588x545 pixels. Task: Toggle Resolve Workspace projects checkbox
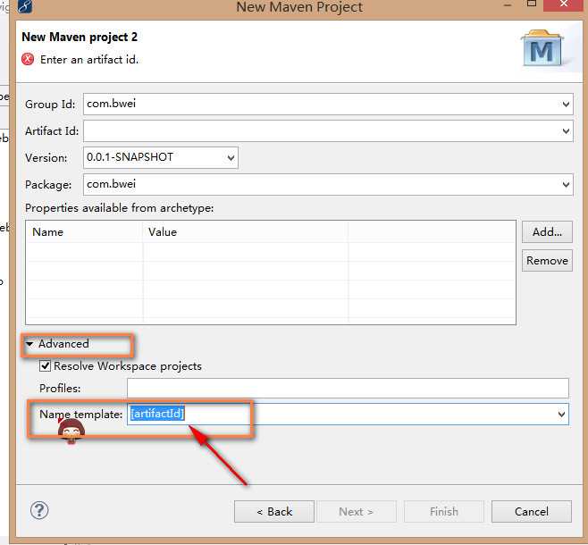click(x=45, y=365)
